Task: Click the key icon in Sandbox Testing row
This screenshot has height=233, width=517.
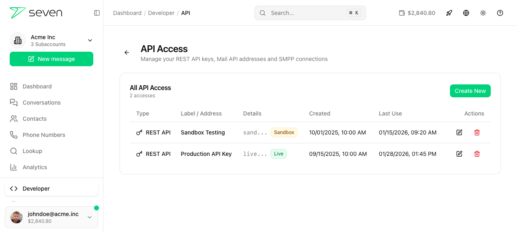Action: point(139,132)
